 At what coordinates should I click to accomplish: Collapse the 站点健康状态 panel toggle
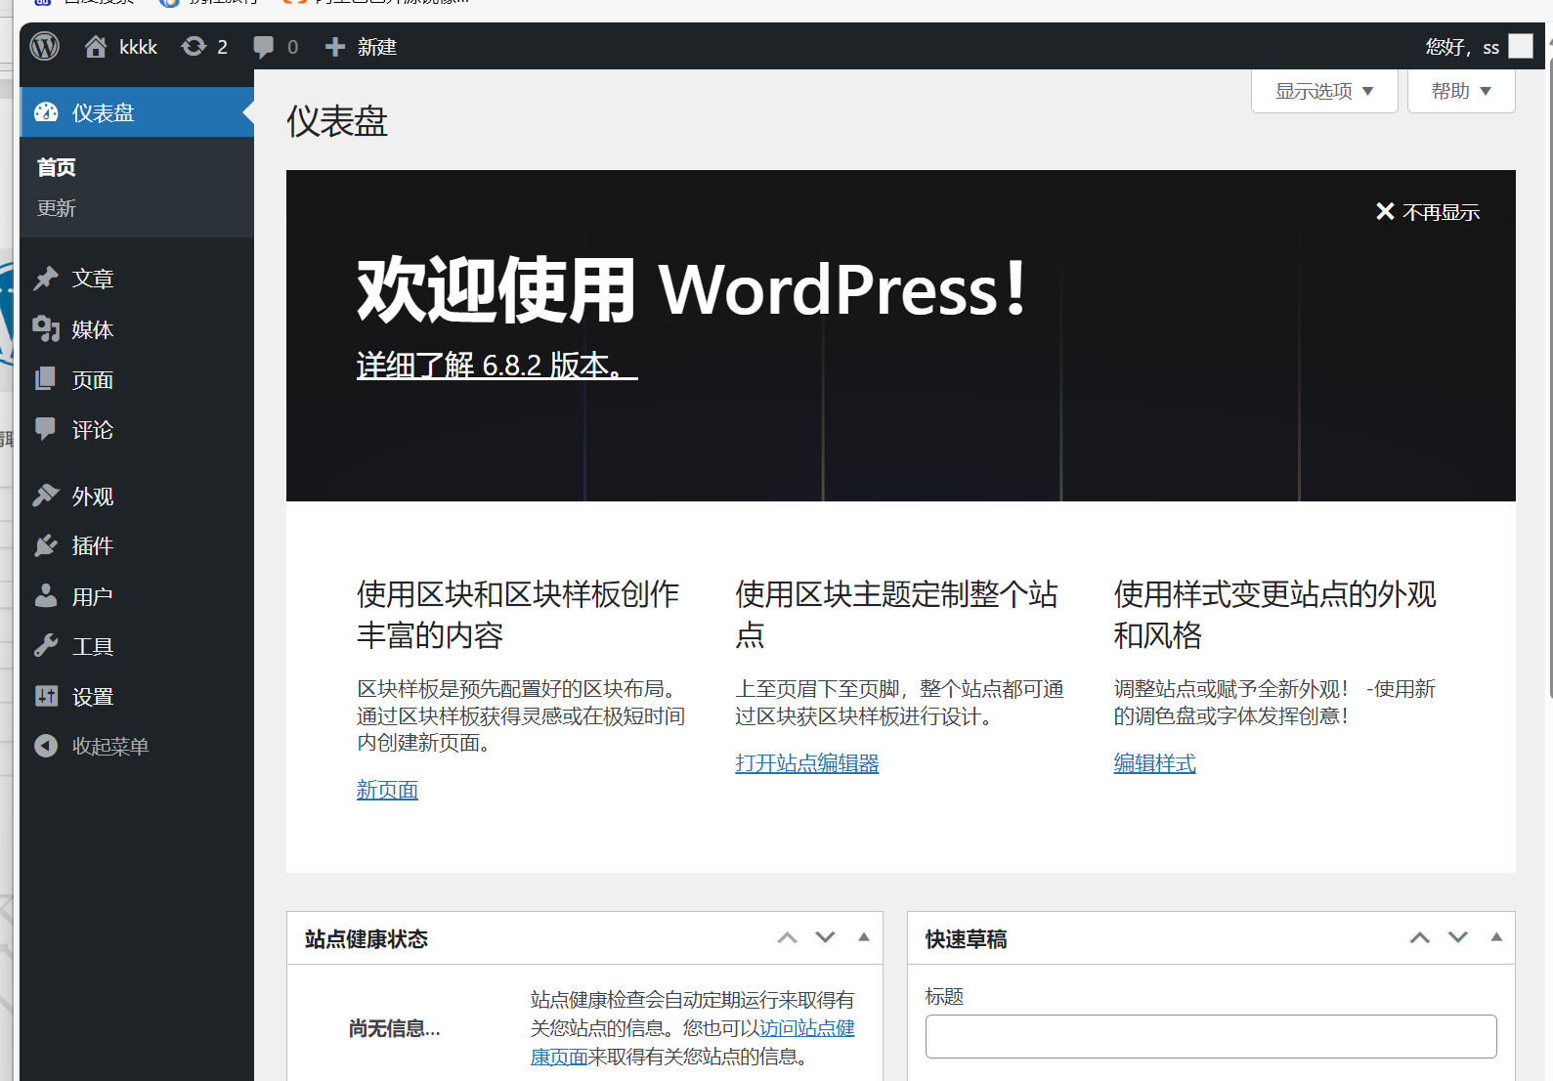tap(864, 937)
